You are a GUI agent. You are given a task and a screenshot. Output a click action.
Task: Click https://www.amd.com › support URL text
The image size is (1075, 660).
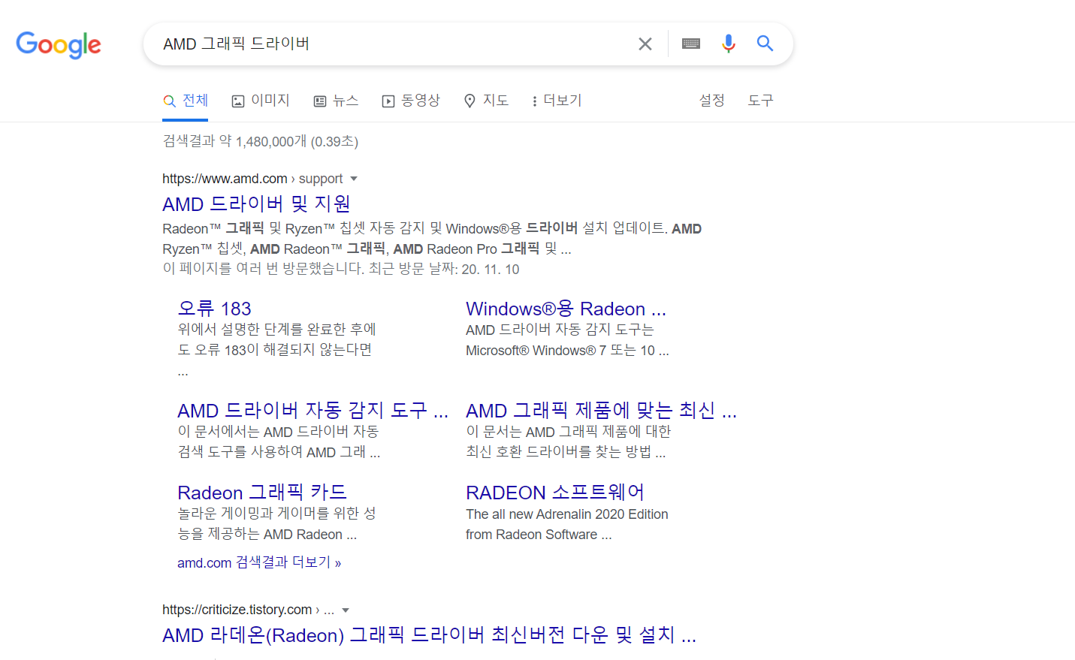252,179
